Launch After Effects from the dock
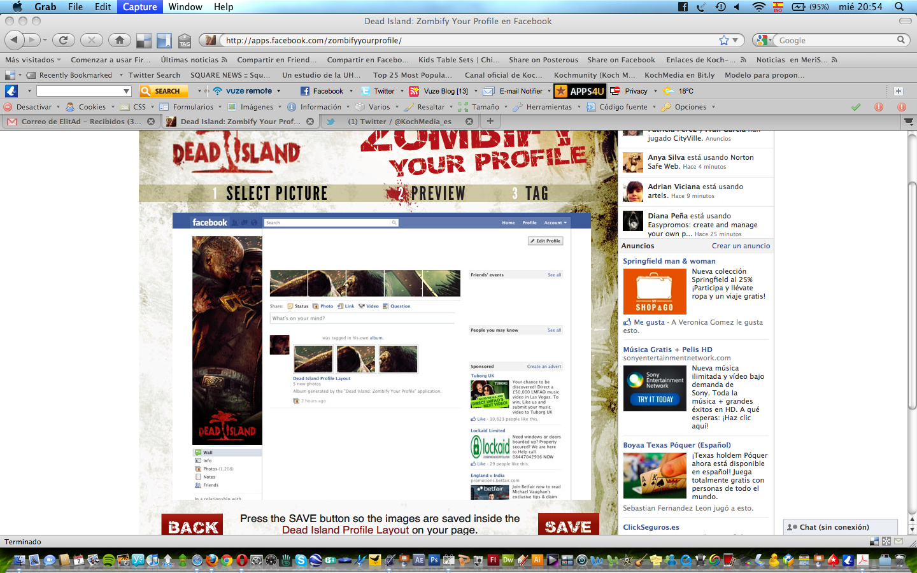 (418, 560)
